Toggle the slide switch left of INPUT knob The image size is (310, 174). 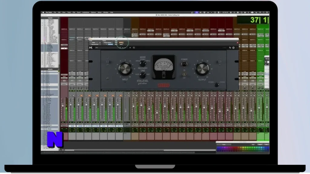pos(108,62)
